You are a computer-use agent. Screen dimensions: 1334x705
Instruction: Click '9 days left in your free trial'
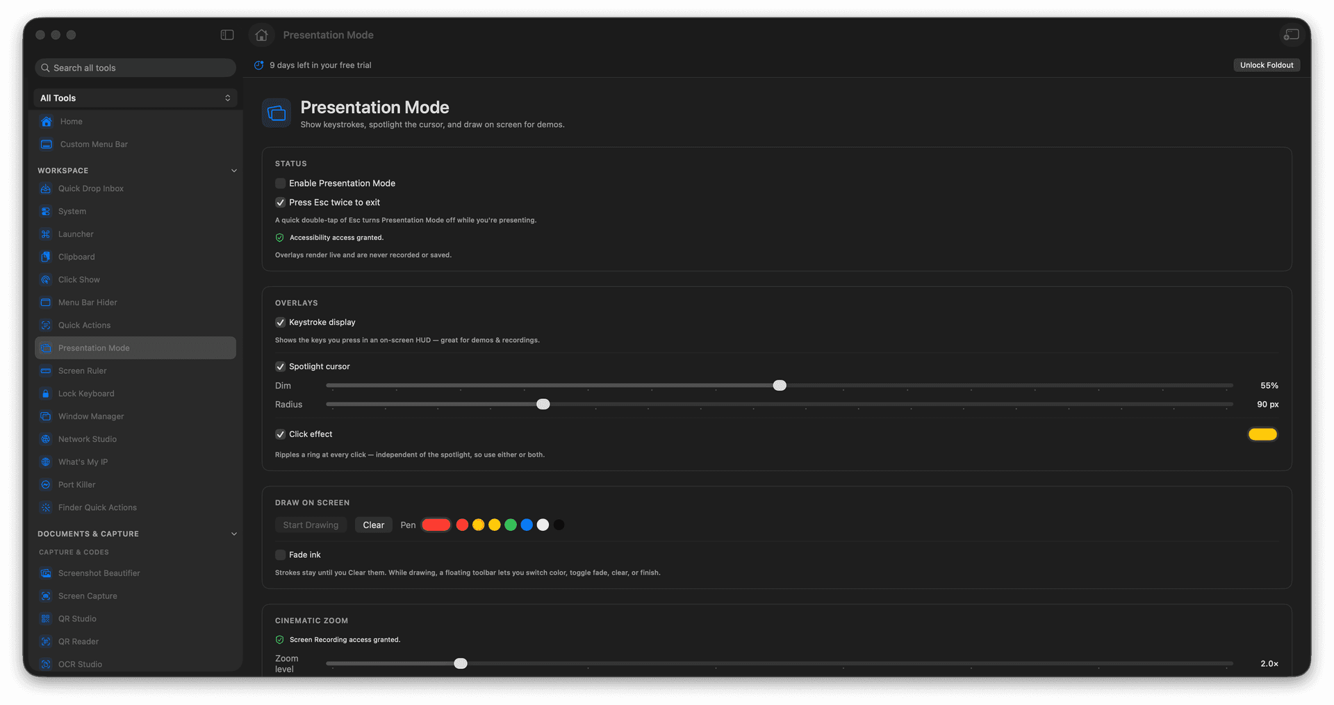[x=320, y=65]
